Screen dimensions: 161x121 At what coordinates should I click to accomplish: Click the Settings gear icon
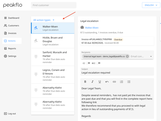pyautogui.click(x=5, y=56)
